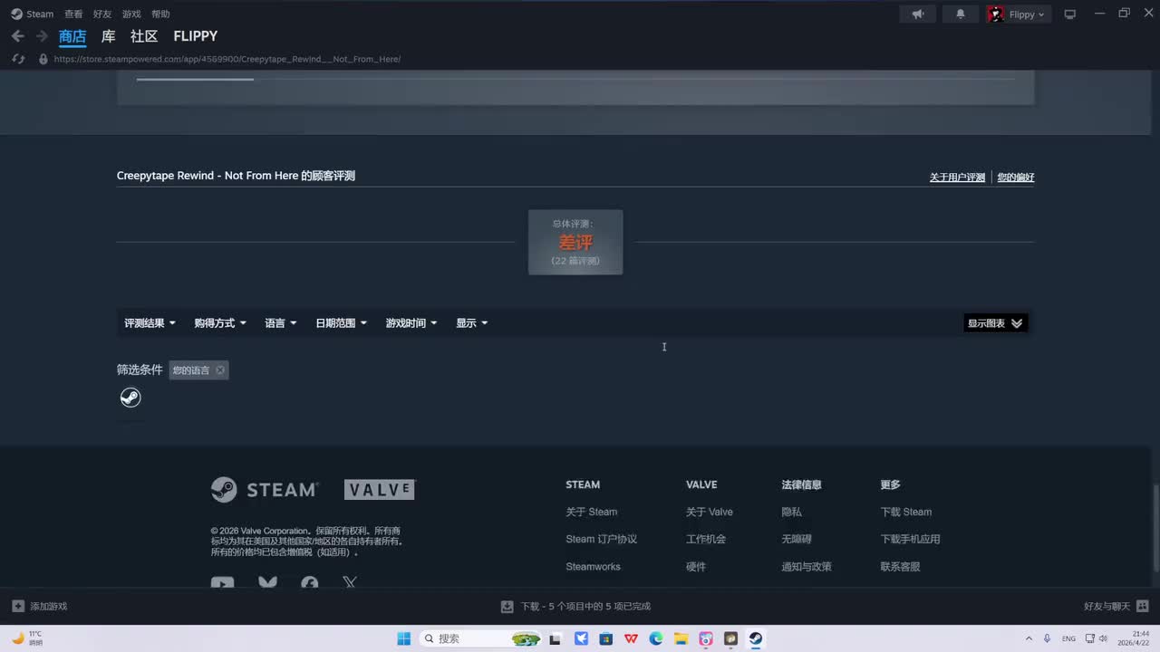Screen dimensions: 1160x652
Task: Click the Steam logo menu in title bar
Action: pos(32,14)
